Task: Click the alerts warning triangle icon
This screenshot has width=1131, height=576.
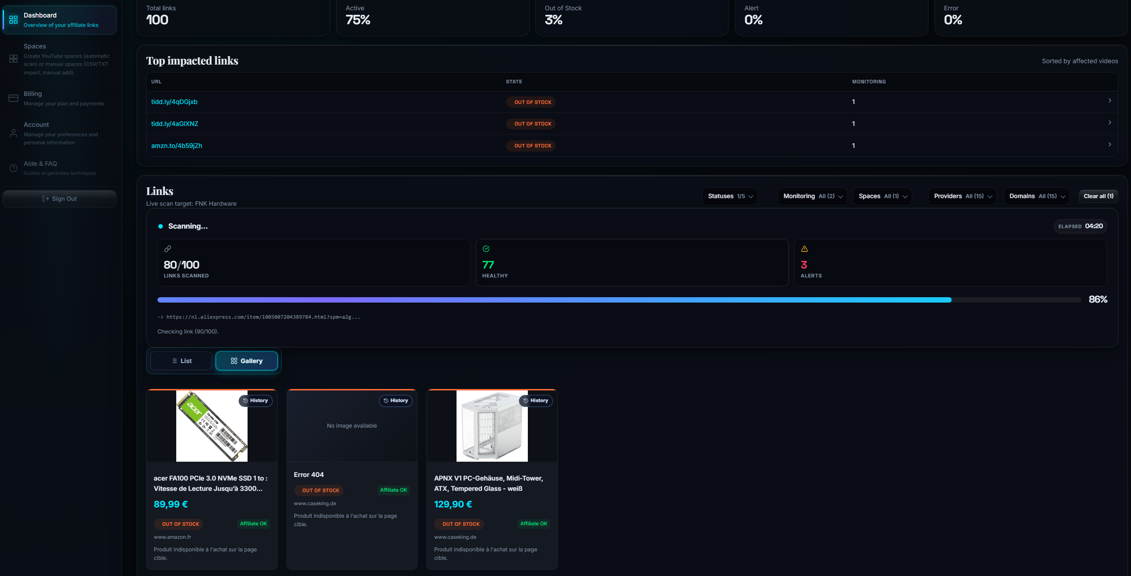Action: pos(804,248)
